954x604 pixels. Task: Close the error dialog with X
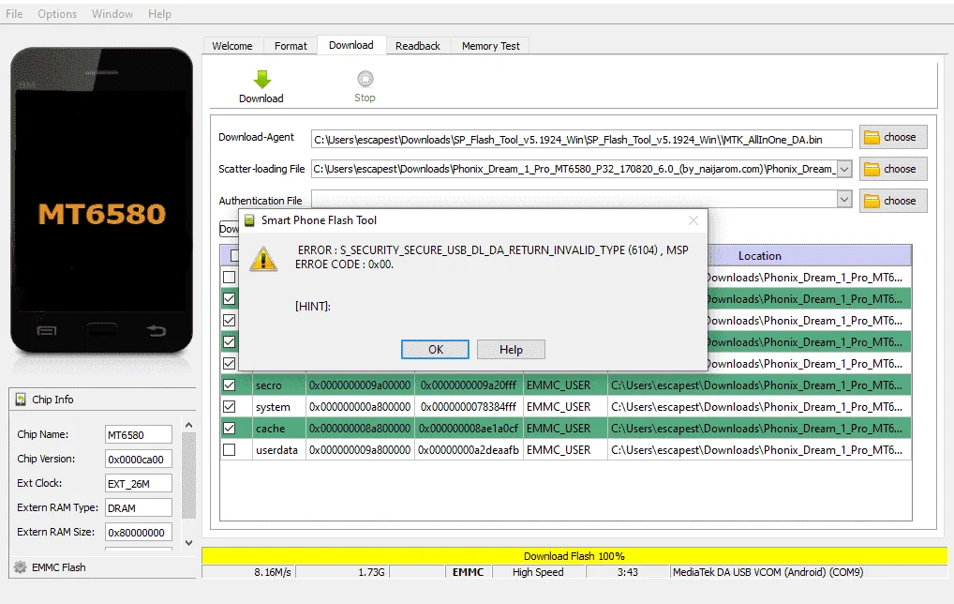[693, 220]
